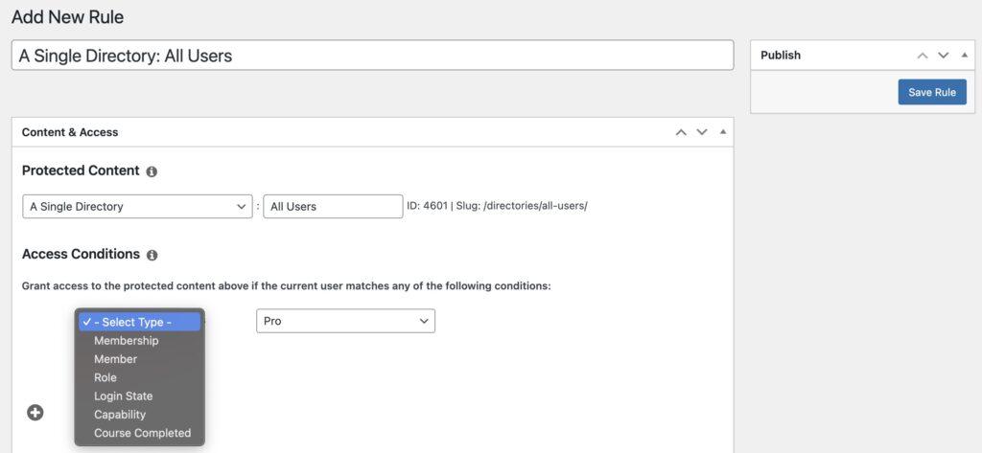Add a new access condition with plus icon
Screen dimensions: 982x453
click(x=35, y=413)
